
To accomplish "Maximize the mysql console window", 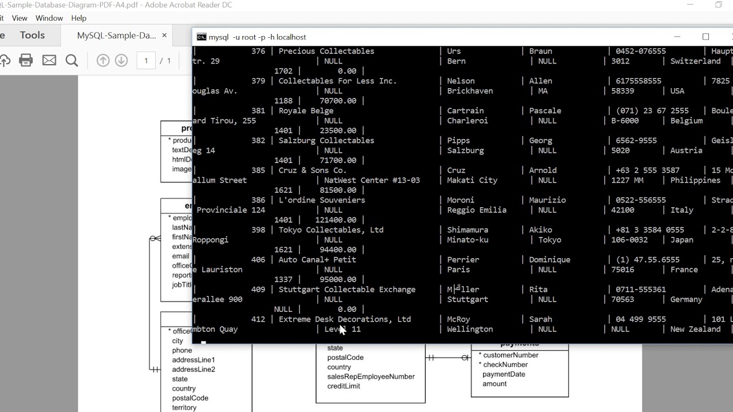I will click(x=706, y=37).
